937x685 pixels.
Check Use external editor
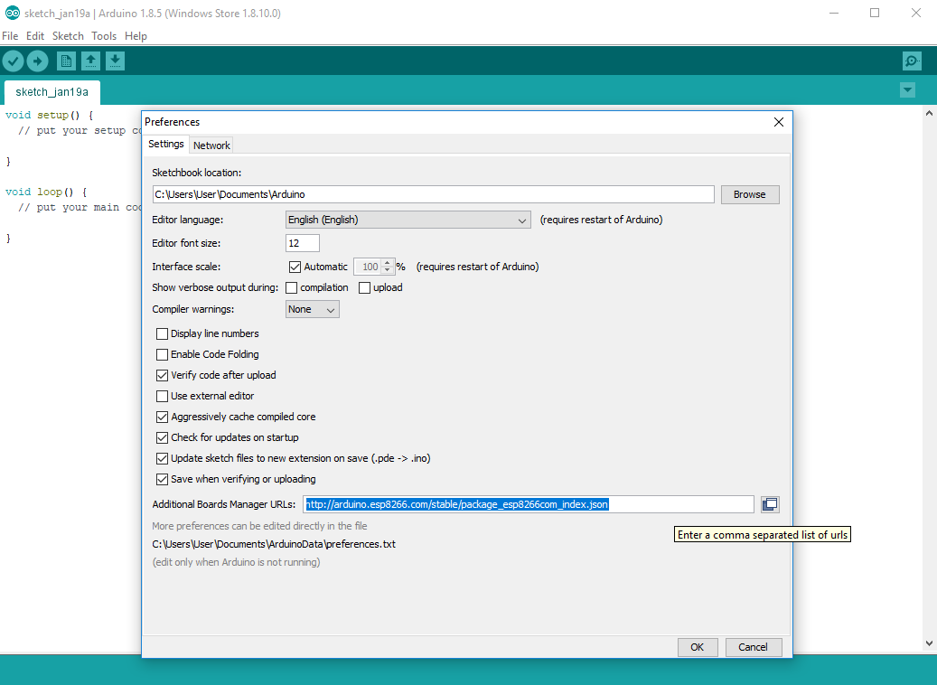click(x=162, y=396)
